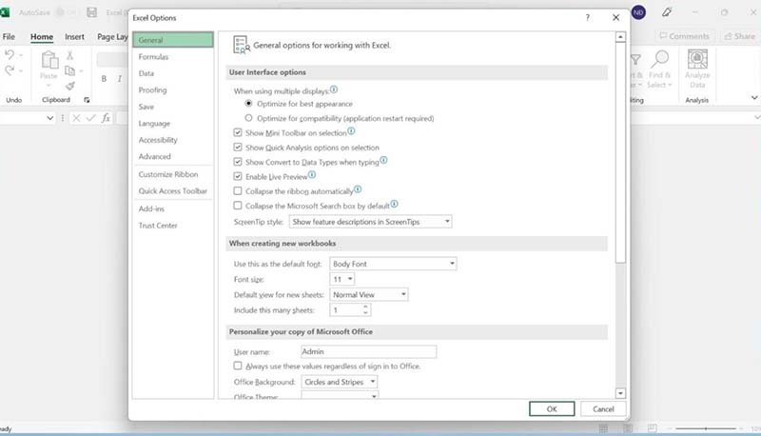The image size is (761, 436).
Task: Open dialog help question mark icon
Action: (587, 17)
